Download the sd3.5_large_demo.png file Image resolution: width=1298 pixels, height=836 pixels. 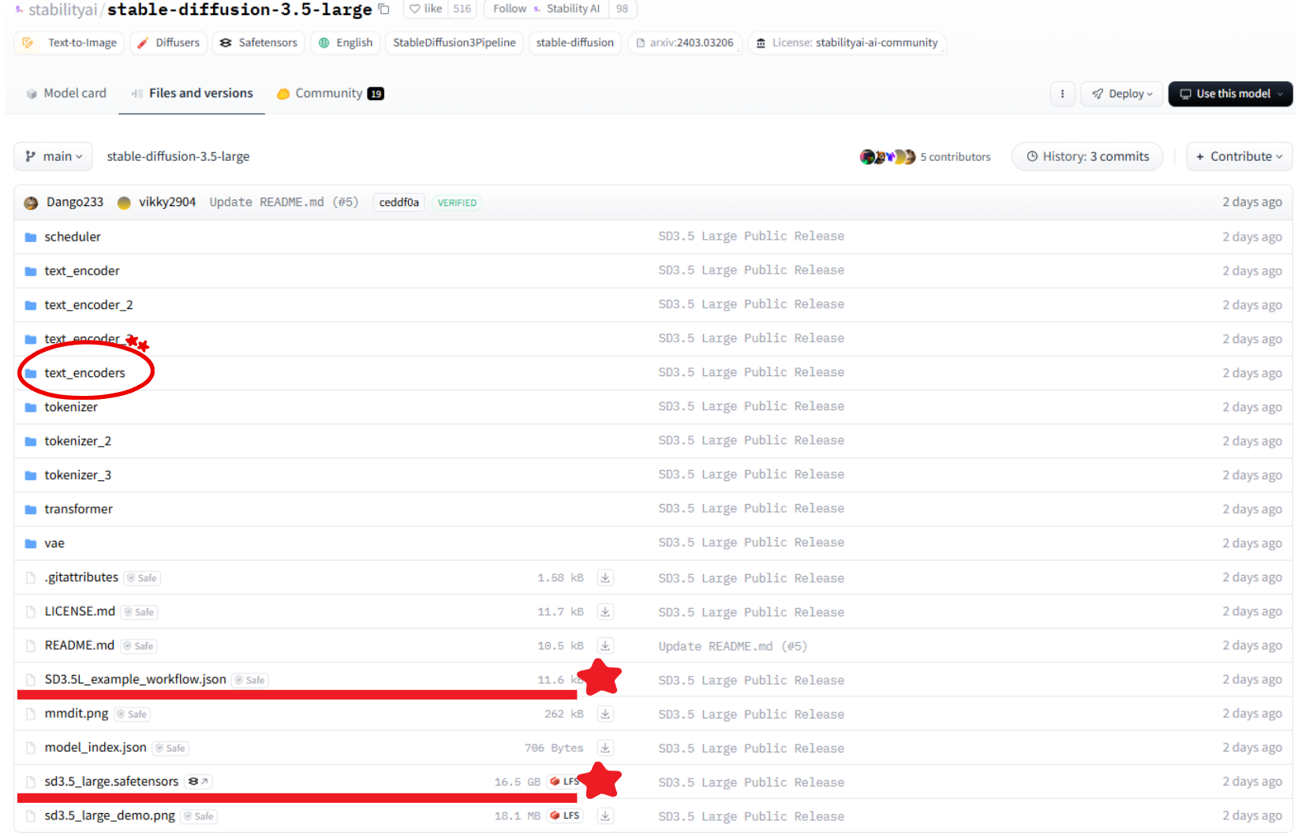tap(605, 815)
